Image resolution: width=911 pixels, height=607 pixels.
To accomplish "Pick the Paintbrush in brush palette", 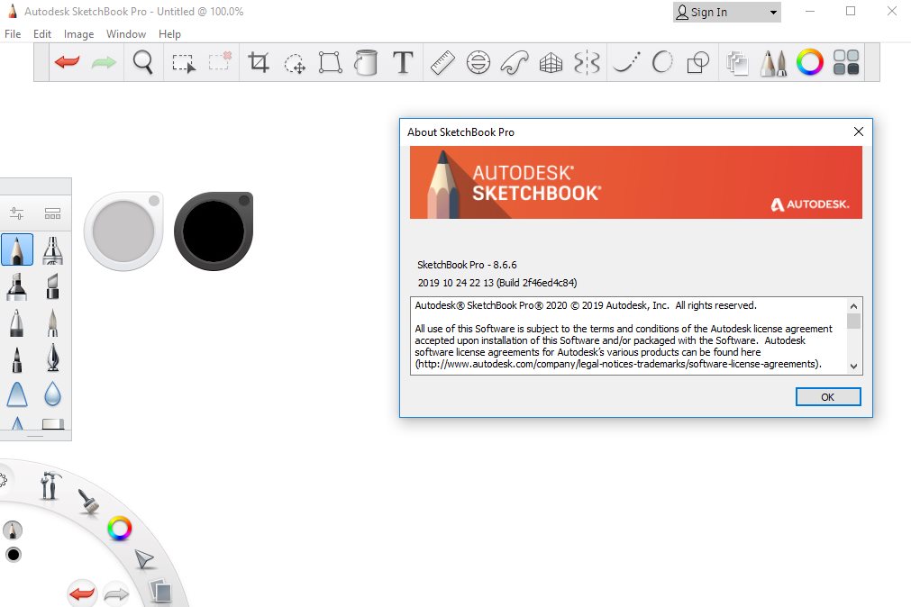I will click(x=52, y=322).
